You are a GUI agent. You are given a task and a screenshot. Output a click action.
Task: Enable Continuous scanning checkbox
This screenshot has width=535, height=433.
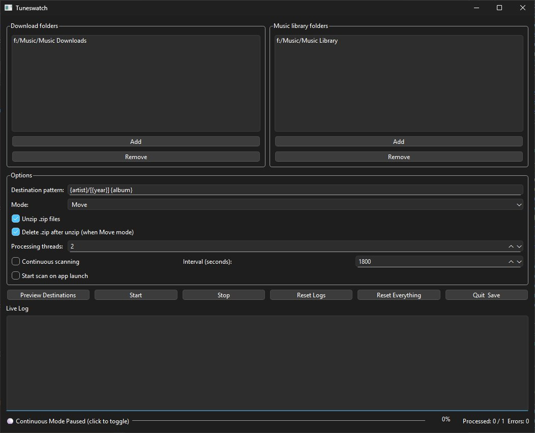pyautogui.click(x=16, y=262)
